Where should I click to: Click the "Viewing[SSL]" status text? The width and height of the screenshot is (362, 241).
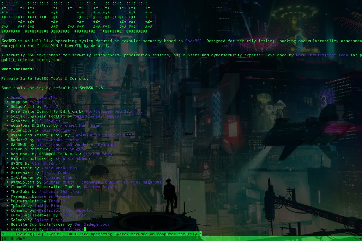pyautogui.click(x=30, y=234)
